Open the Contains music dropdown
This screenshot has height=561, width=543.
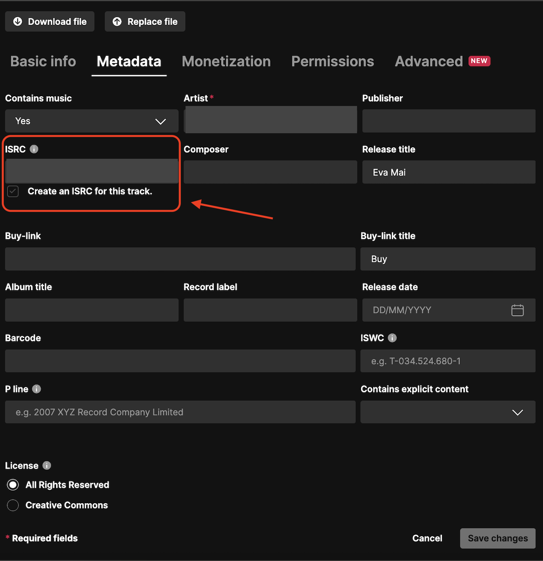click(91, 121)
